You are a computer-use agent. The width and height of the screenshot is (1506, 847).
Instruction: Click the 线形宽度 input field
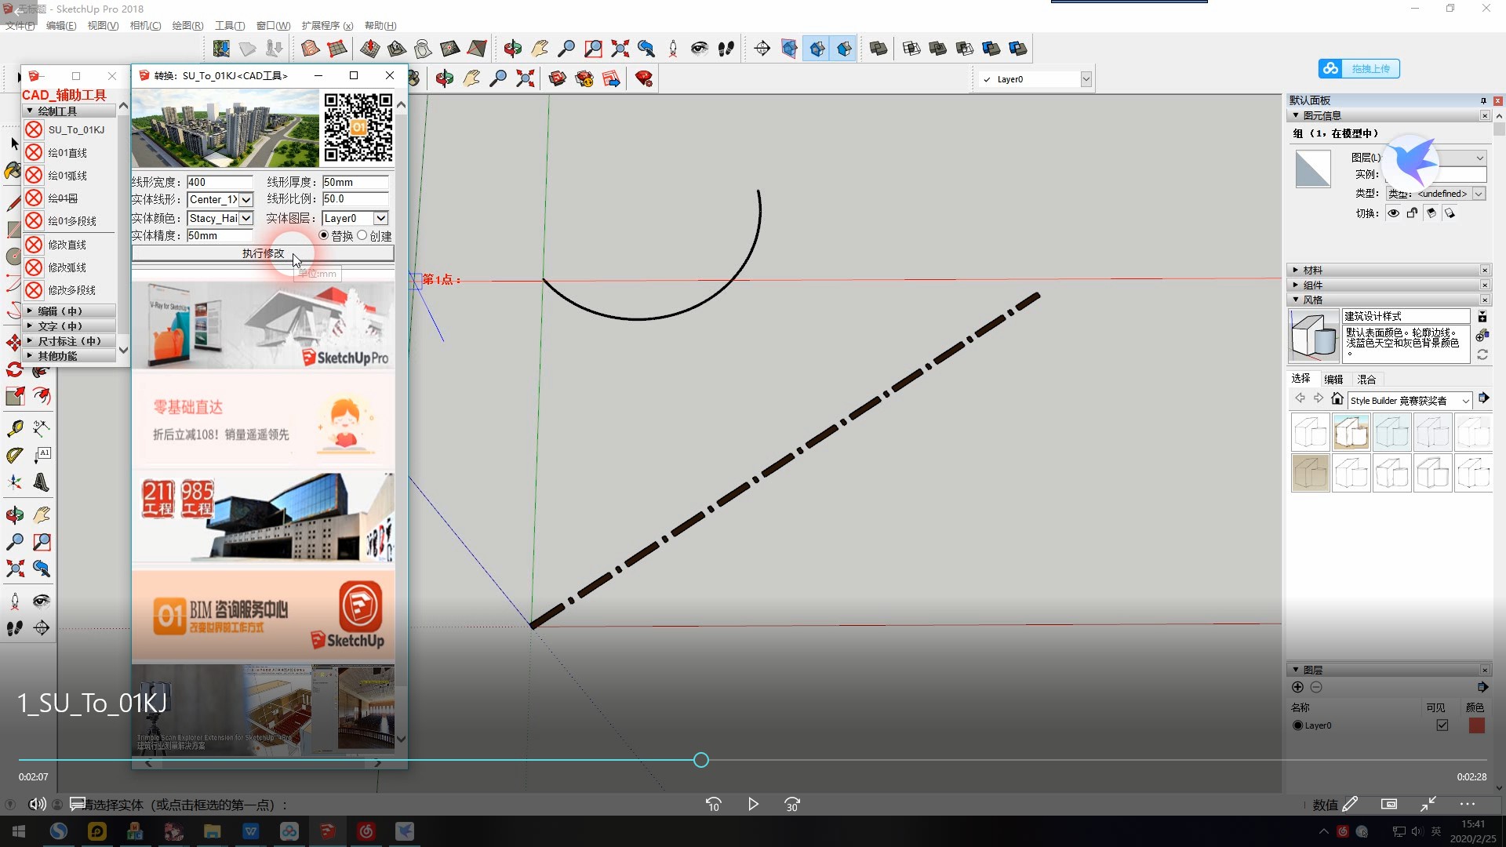[220, 182]
